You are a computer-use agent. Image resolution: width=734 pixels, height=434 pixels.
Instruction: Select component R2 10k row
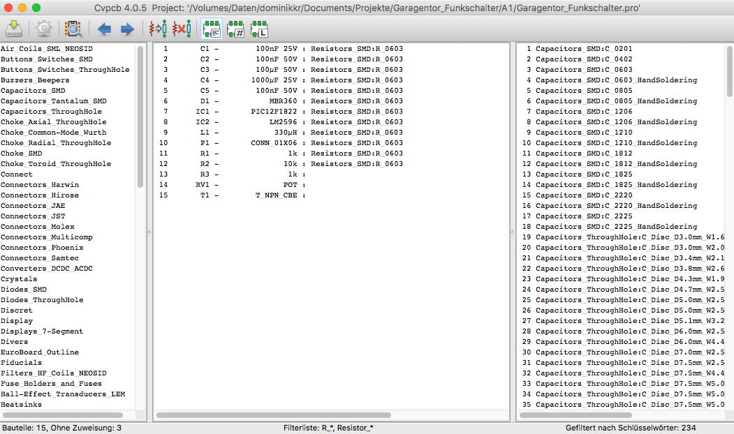[x=281, y=164]
